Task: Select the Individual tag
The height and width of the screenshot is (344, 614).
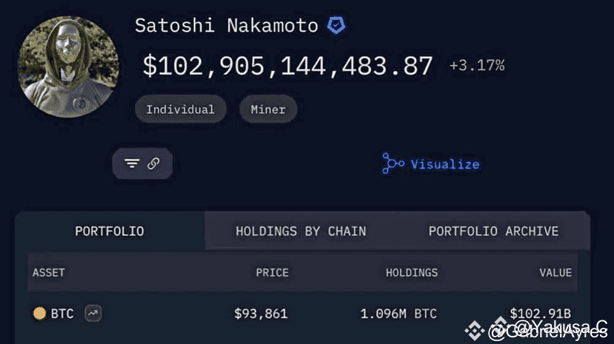Action: tap(181, 109)
